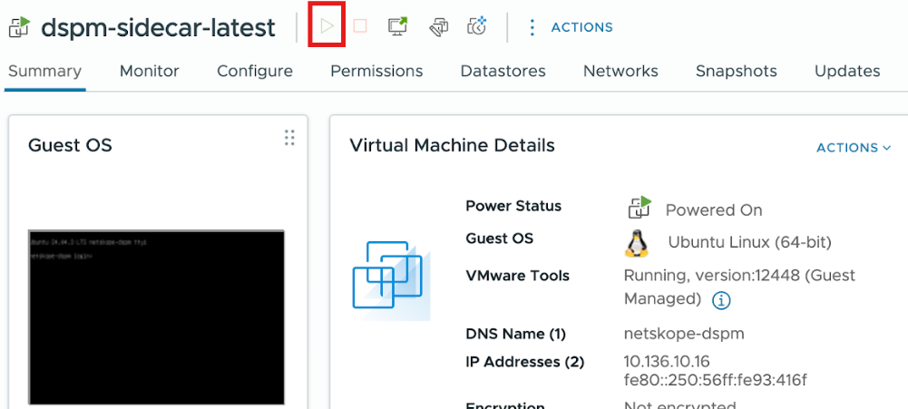Click the Ubuntu Linux penguin icon

[x=637, y=243]
